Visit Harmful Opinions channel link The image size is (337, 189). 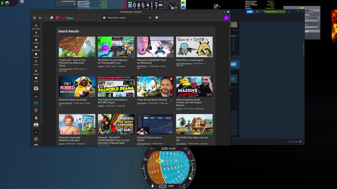point(65,103)
